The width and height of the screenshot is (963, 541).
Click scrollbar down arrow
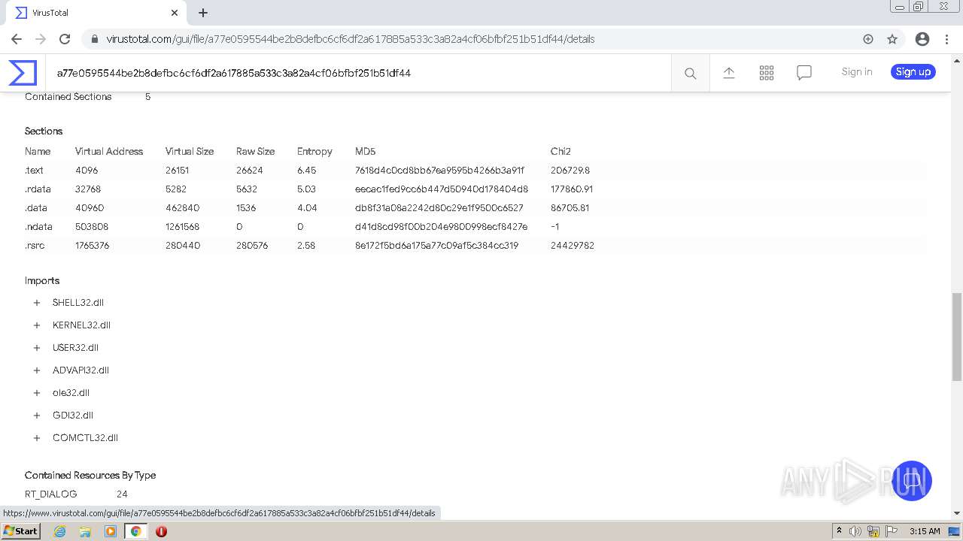click(957, 513)
